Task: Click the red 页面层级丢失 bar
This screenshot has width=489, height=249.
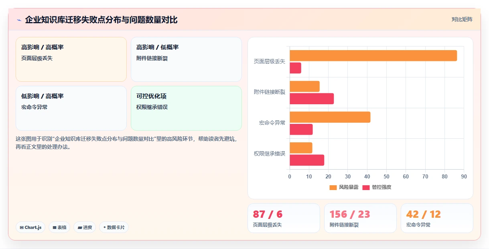Action: 295,68
